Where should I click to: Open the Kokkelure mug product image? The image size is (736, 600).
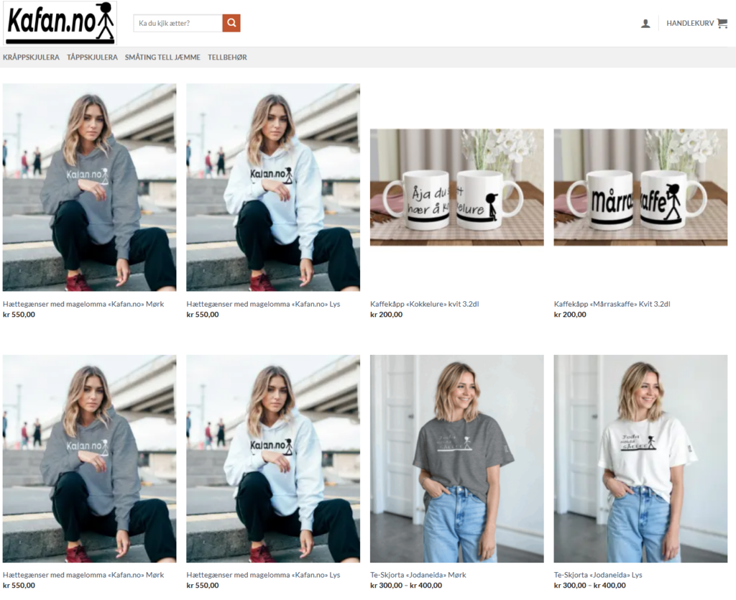[x=456, y=188]
